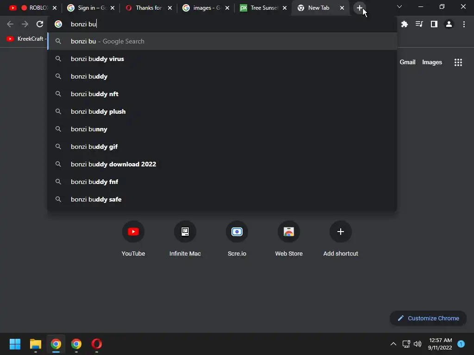The image size is (474, 355).
Task: Pick suggestion 'bonzi buddy safe'
Action: click(x=222, y=199)
